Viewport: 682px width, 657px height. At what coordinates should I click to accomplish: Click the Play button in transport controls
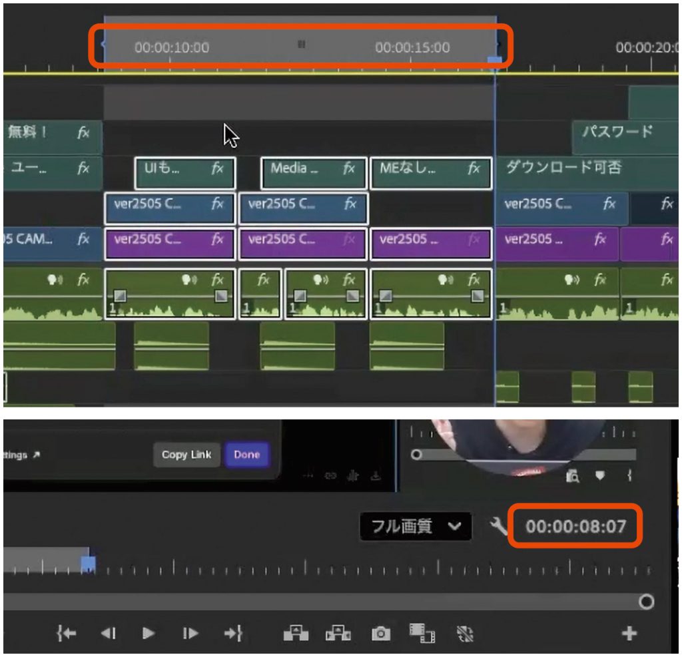coord(149,633)
